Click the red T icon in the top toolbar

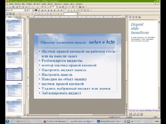pyautogui.click(x=80, y=7)
